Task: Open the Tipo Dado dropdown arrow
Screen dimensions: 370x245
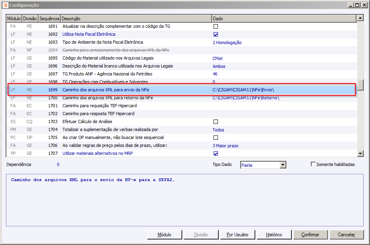Action: pyautogui.click(x=283, y=165)
